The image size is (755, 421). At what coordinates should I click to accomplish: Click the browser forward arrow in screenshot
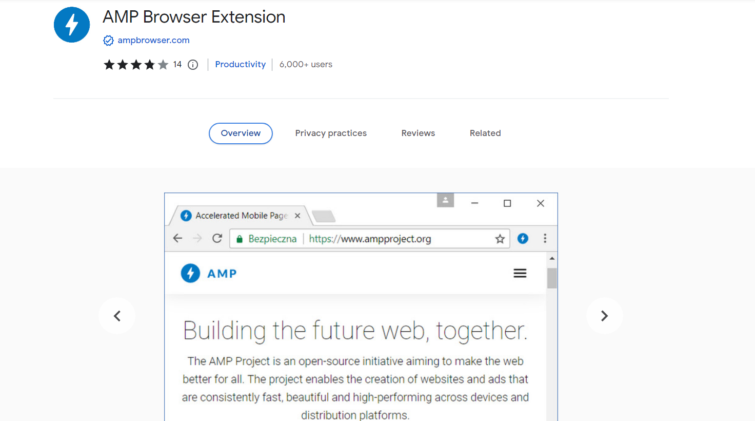coord(197,238)
